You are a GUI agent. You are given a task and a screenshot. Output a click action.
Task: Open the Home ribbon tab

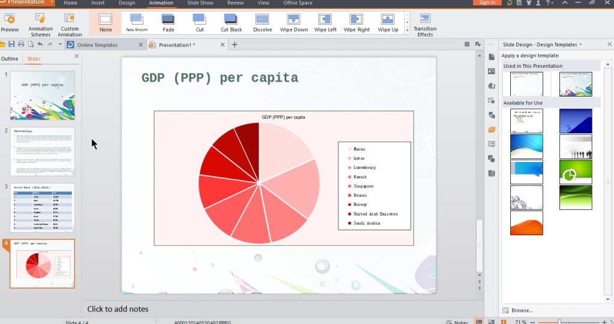pos(71,3)
